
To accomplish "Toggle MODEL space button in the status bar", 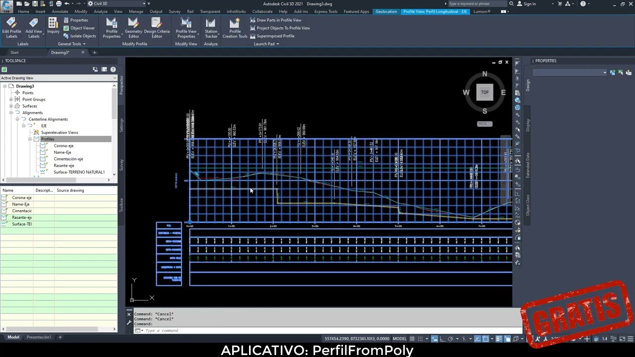I will [x=399, y=339].
